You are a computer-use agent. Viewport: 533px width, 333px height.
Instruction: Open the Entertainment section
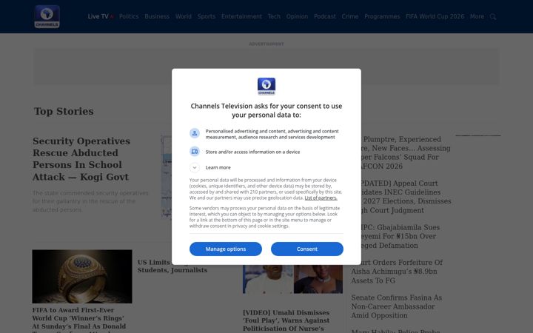pyautogui.click(x=241, y=16)
